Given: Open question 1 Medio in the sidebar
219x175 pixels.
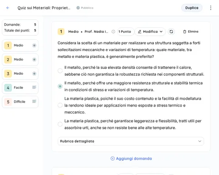Looking at the screenshot, I should pos(20,46).
